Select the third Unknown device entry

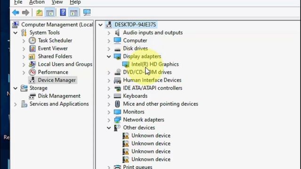(151, 151)
